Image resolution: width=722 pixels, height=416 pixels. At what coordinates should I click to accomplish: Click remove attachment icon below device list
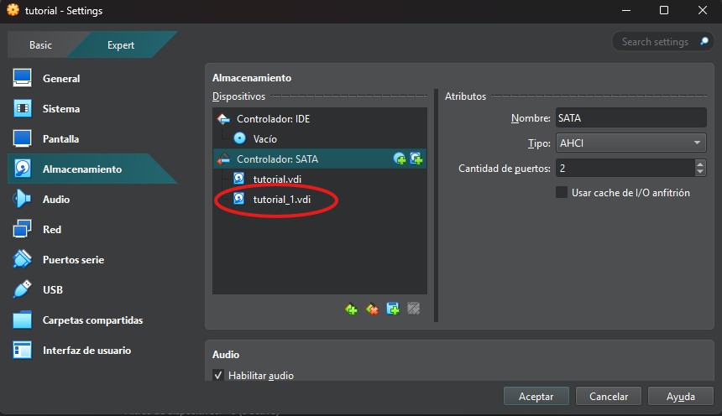coord(414,309)
